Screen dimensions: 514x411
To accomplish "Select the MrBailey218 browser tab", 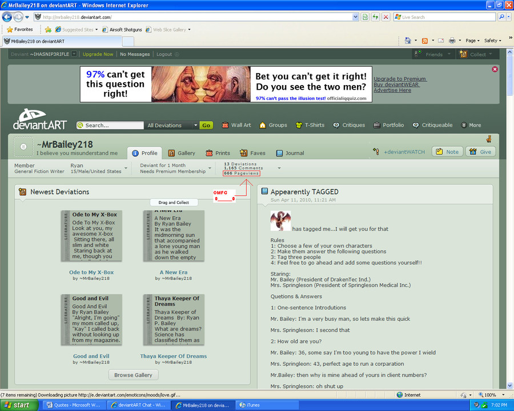I will click(62, 41).
